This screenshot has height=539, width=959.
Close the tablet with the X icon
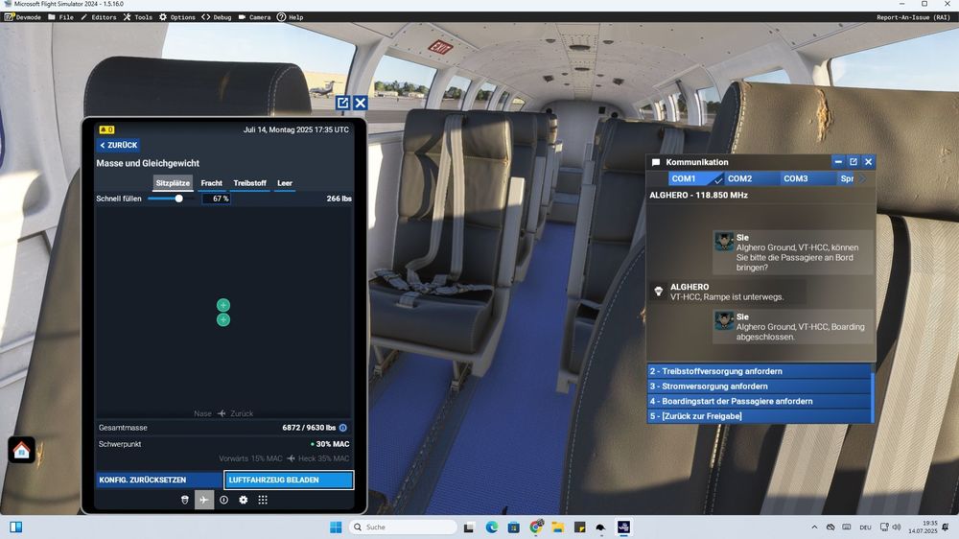361,103
